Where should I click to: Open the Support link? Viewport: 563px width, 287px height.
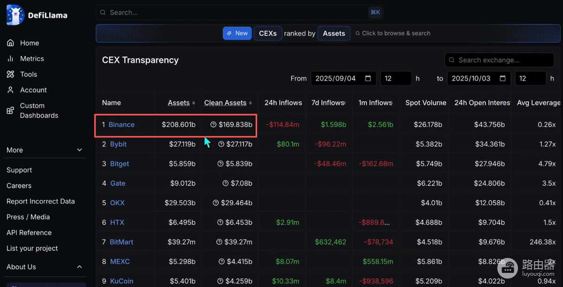(x=19, y=170)
